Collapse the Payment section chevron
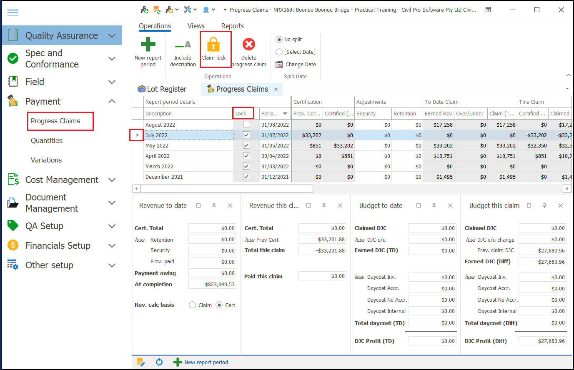The height and width of the screenshot is (370, 574). click(112, 101)
